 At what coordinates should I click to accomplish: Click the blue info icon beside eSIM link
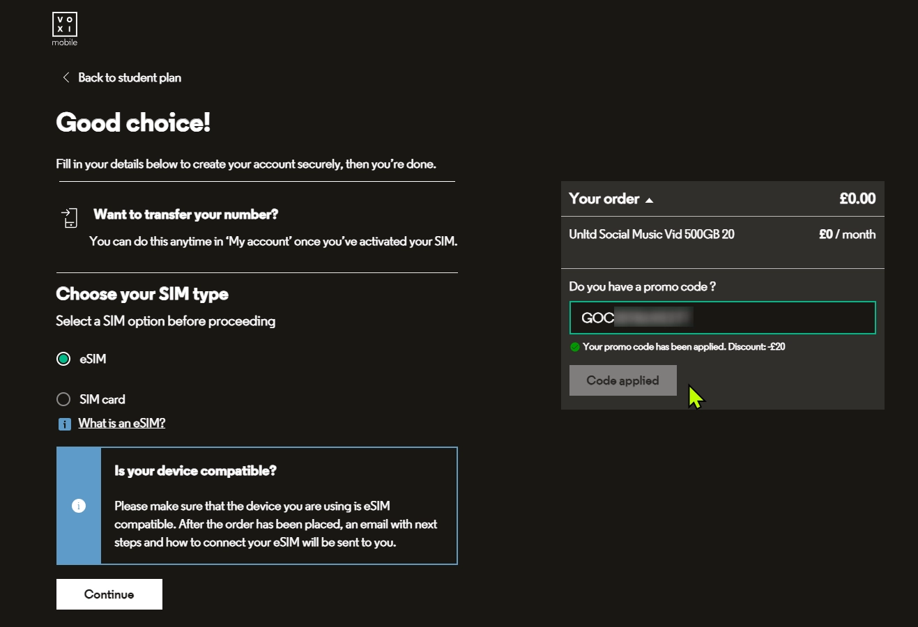pos(65,424)
